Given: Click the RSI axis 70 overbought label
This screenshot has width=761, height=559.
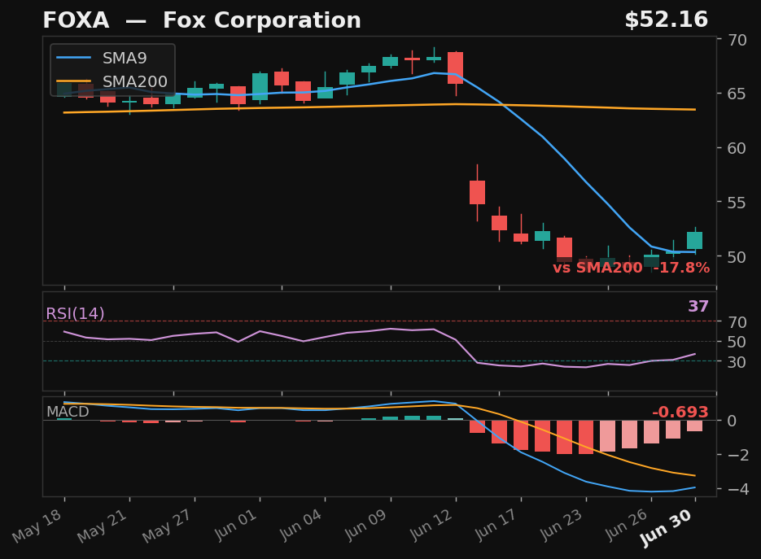Looking at the screenshot, I should pos(737,321).
